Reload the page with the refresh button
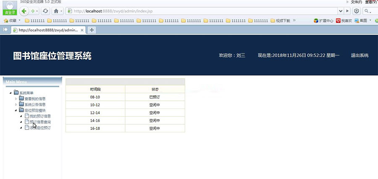 tap(45, 11)
